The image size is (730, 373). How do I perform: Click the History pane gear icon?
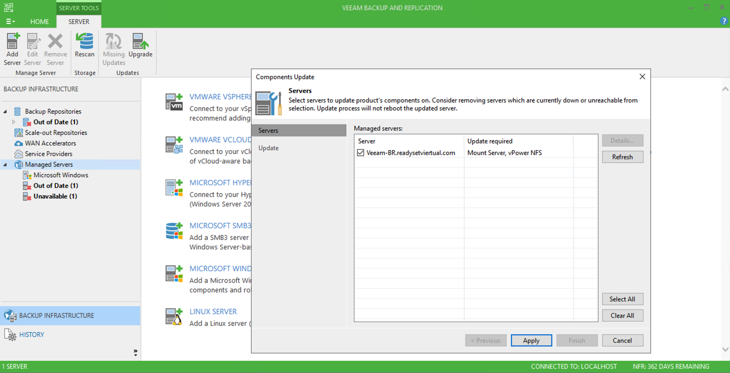pos(11,335)
